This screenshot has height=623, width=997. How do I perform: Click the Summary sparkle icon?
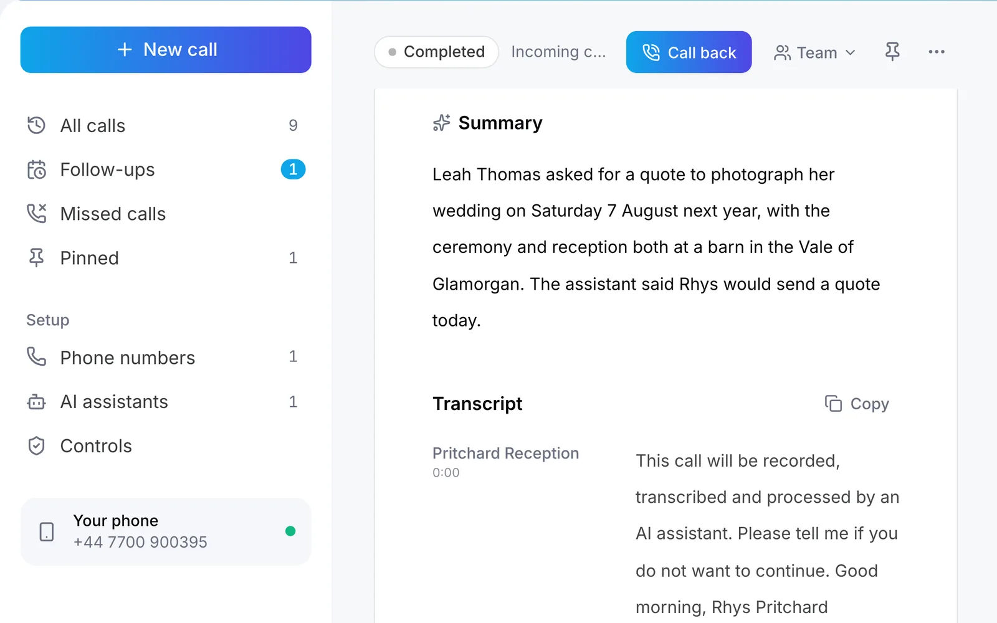441,123
